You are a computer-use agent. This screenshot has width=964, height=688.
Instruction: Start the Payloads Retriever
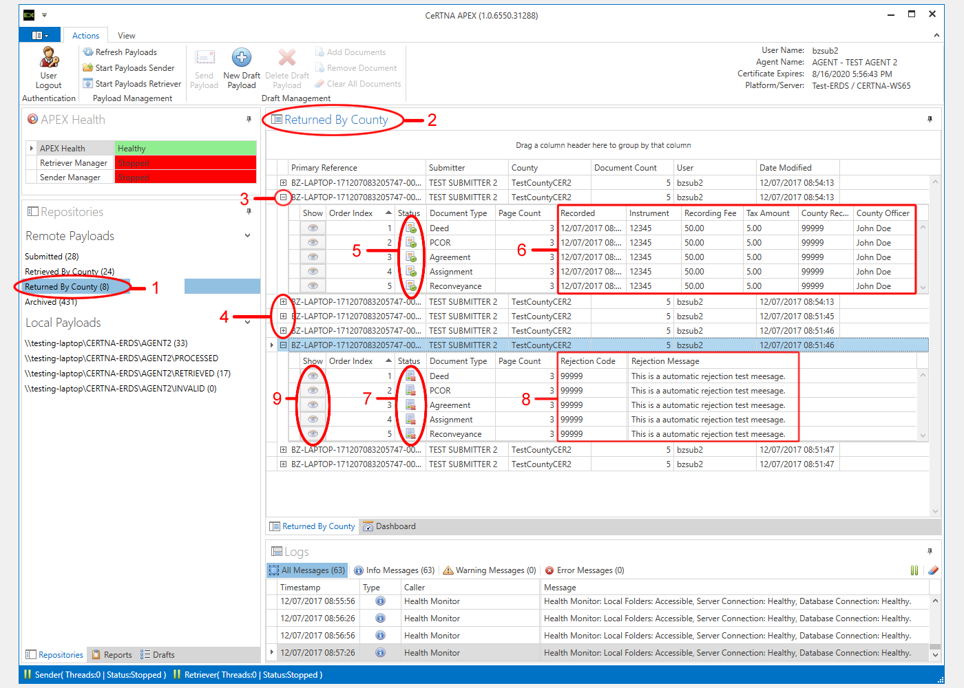pyautogui.click(x=132, y=84)
